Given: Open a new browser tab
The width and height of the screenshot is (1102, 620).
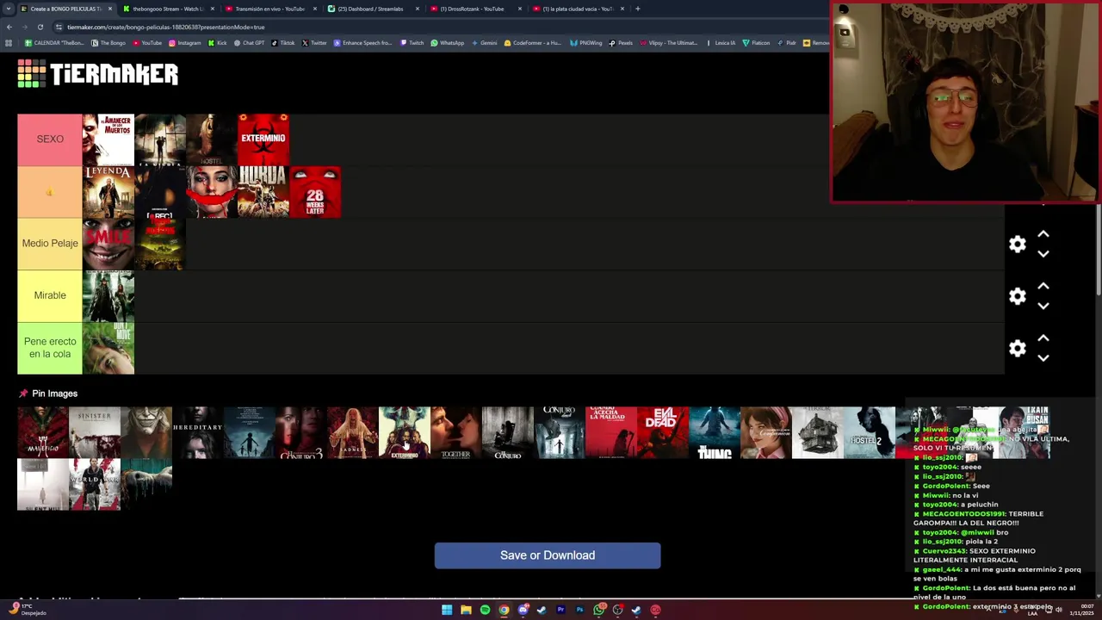Looking at the screenshot, I should pyautogui.click(x=637, y=9).
